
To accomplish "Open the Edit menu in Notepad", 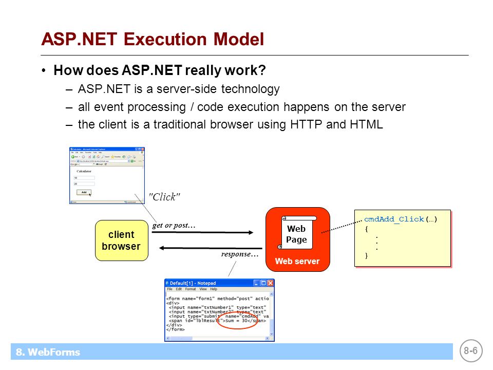I will [x=179, y=289].
